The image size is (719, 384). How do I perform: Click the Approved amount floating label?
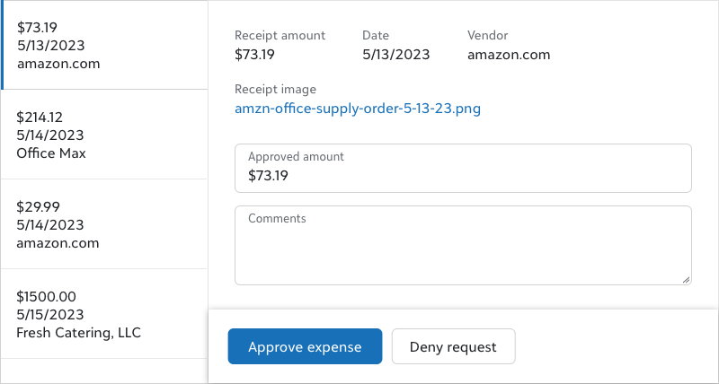pos(296,156)
